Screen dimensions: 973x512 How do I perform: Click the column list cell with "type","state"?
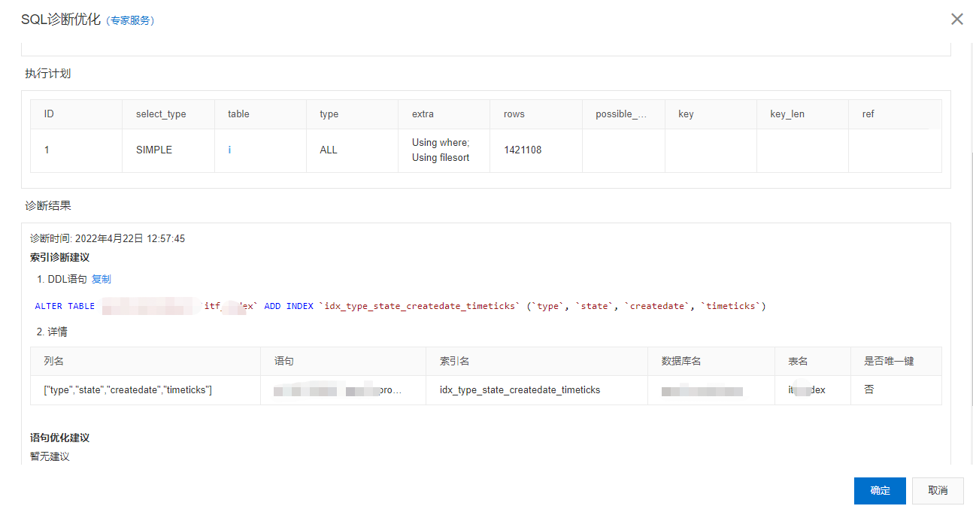128,390
